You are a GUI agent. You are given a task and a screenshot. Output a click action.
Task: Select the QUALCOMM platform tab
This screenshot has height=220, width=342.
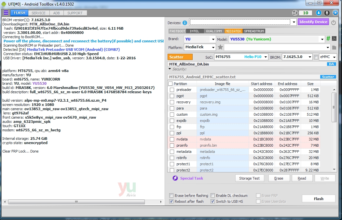tap(214, 31)
